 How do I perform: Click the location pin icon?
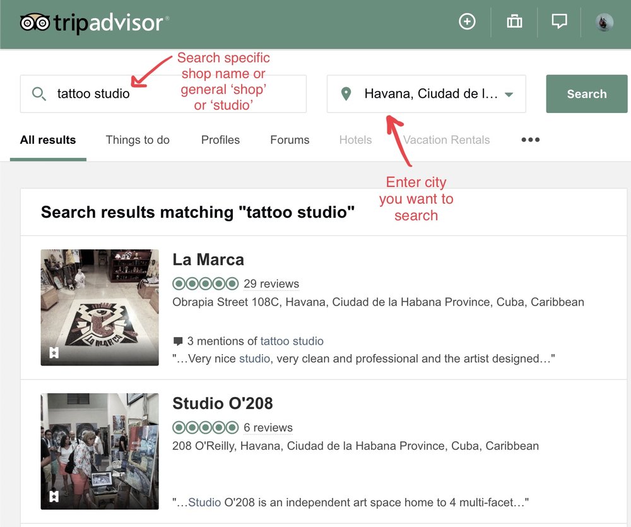tap(346, 94)
